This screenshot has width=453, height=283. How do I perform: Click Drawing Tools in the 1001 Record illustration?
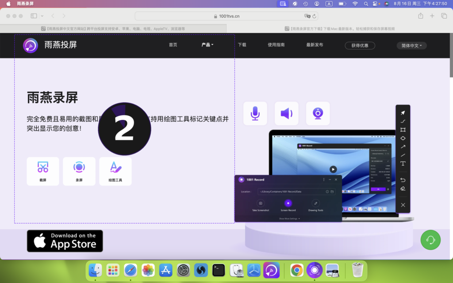316,206
